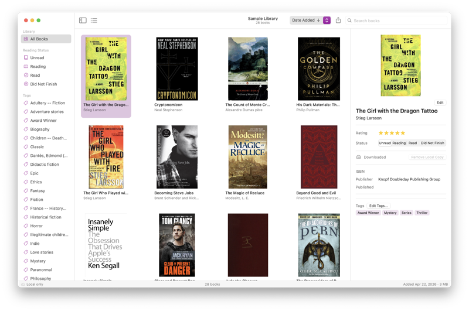Viewport: 469px width, 311px height.
Task: Click the Stieg Larsson author name in details
Action: 369,118
